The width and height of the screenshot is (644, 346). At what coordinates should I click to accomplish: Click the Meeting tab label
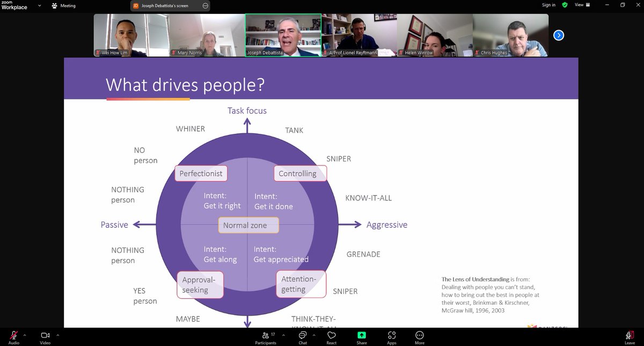[68, 5]
